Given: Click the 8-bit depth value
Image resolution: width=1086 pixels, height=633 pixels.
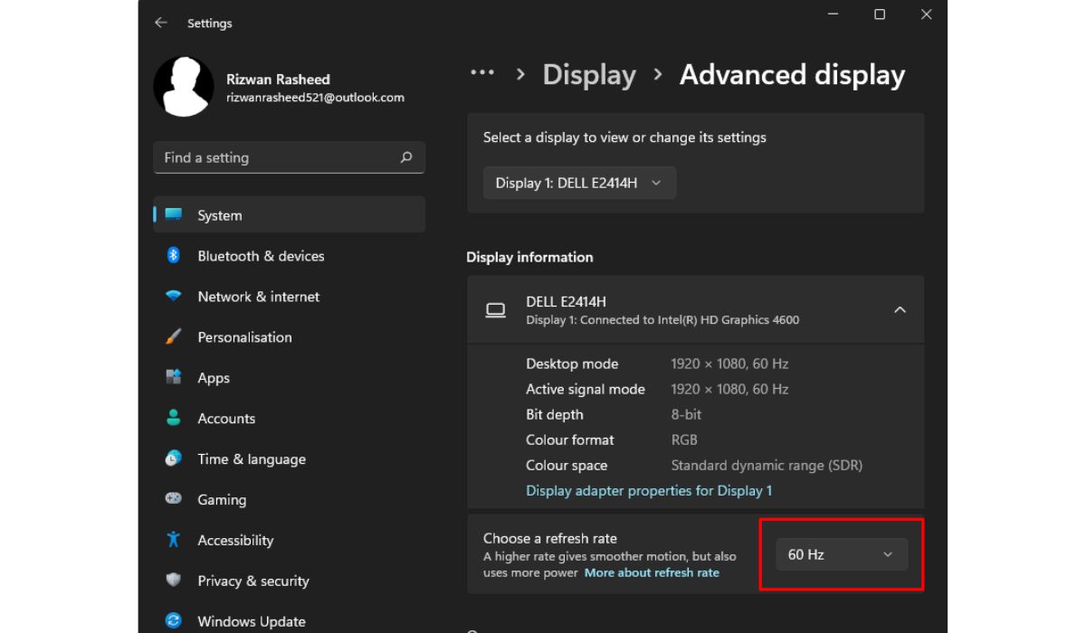Looking at the screenshot, I should 686,414.
